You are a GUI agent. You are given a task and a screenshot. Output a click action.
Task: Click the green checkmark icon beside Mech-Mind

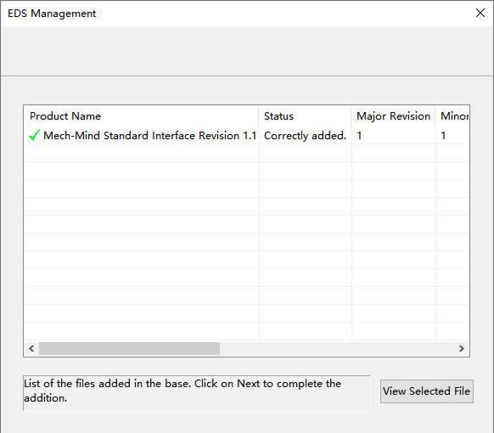pos(34,136)
